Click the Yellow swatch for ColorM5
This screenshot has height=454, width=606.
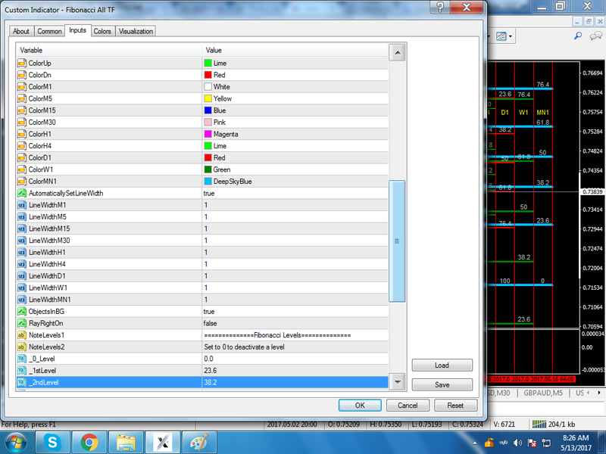pyautogui.click(x=208, y=98)
